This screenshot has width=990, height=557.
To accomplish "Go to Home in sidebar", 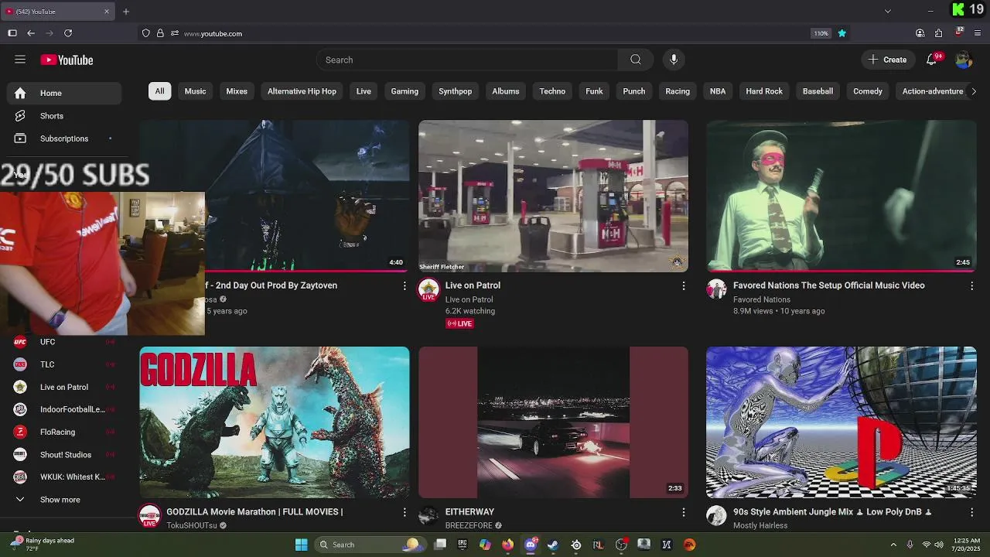I will [x=64, y=93].
